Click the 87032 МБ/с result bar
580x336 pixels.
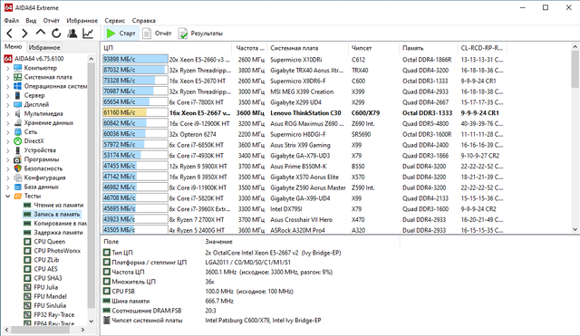135,71
